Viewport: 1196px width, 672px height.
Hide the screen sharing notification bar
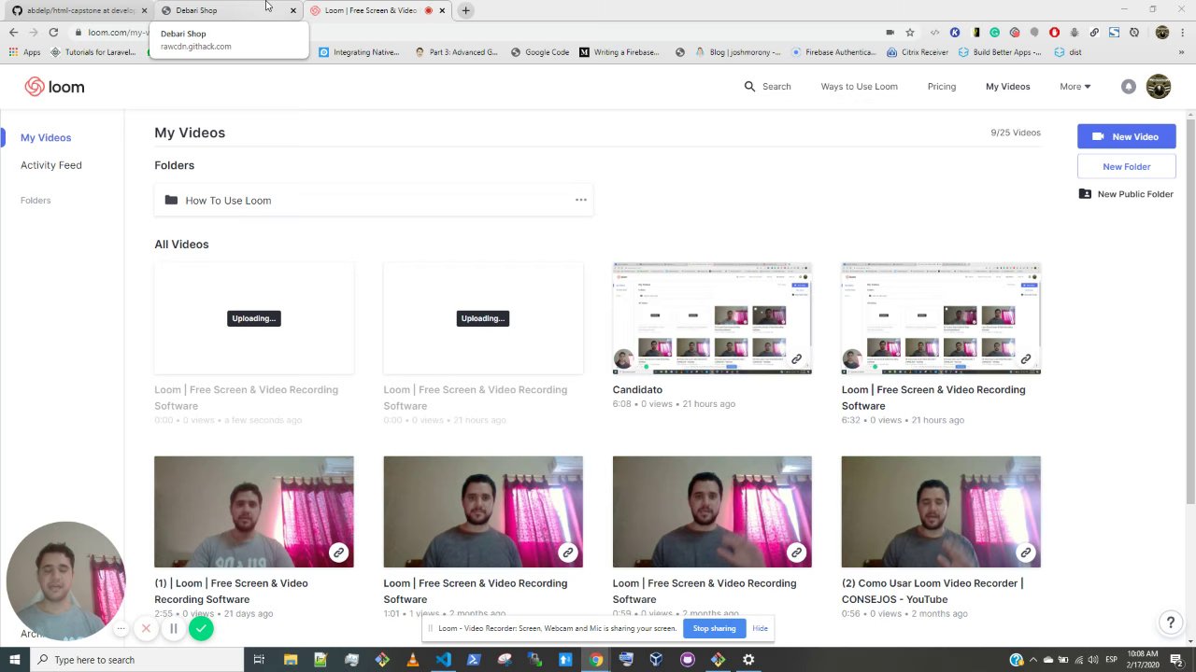click(x=760, y=628)
